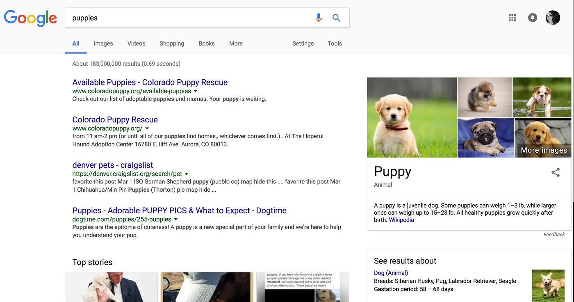Click the www.coloradopuppy.org/available-puppies URL text

point(132,91)
